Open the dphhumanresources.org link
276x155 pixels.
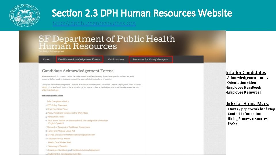94,23
